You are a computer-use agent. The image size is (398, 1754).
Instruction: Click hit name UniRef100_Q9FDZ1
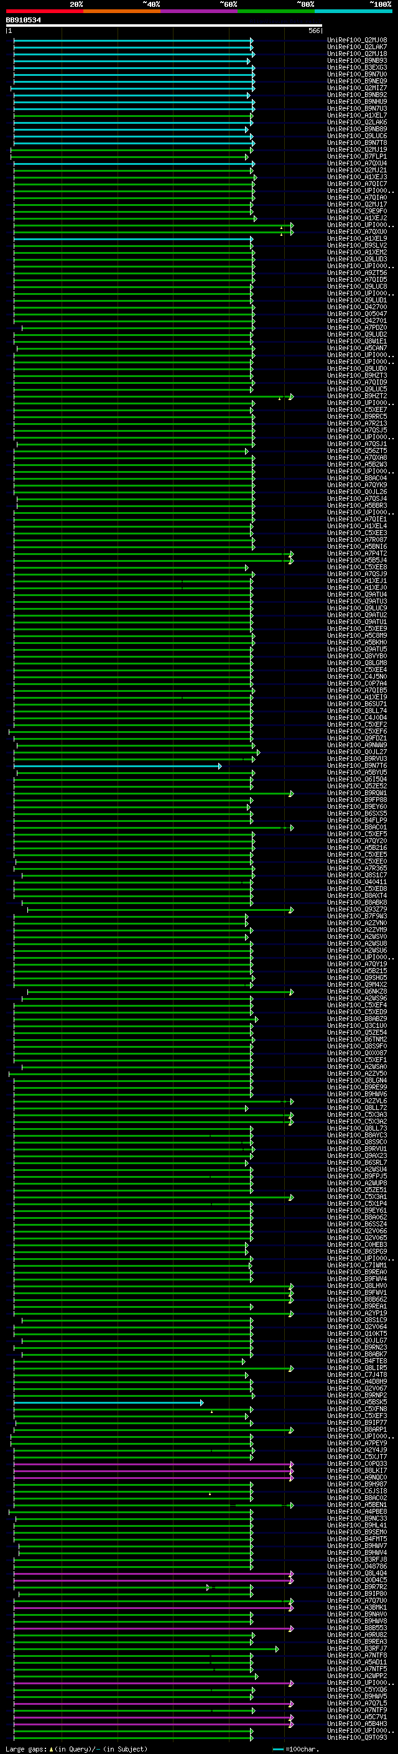357,738
